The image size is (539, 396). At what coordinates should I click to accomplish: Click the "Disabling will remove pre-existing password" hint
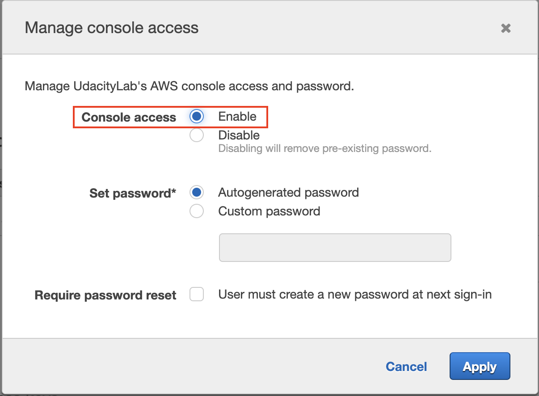(x=325, y=148)
